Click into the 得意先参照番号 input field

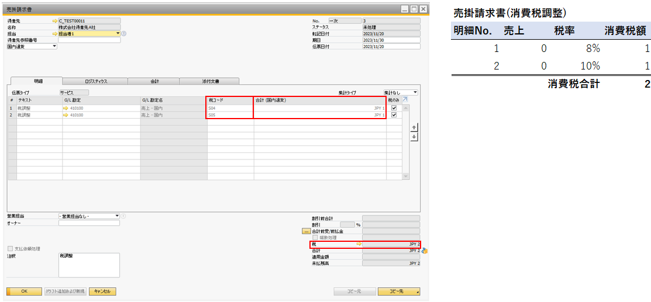[x=89, y=40]
